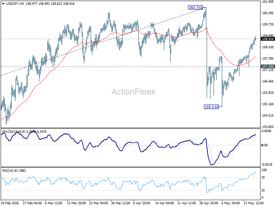Click the MACD 0.6058 scale value

pyautogui.click(x=266, y=131)
